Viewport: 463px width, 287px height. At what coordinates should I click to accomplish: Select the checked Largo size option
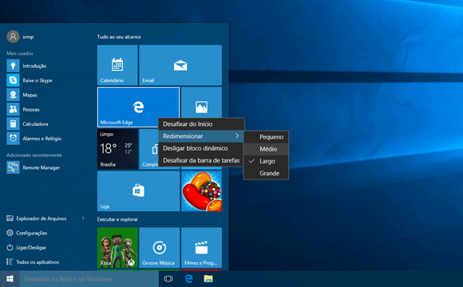point(266,161)
